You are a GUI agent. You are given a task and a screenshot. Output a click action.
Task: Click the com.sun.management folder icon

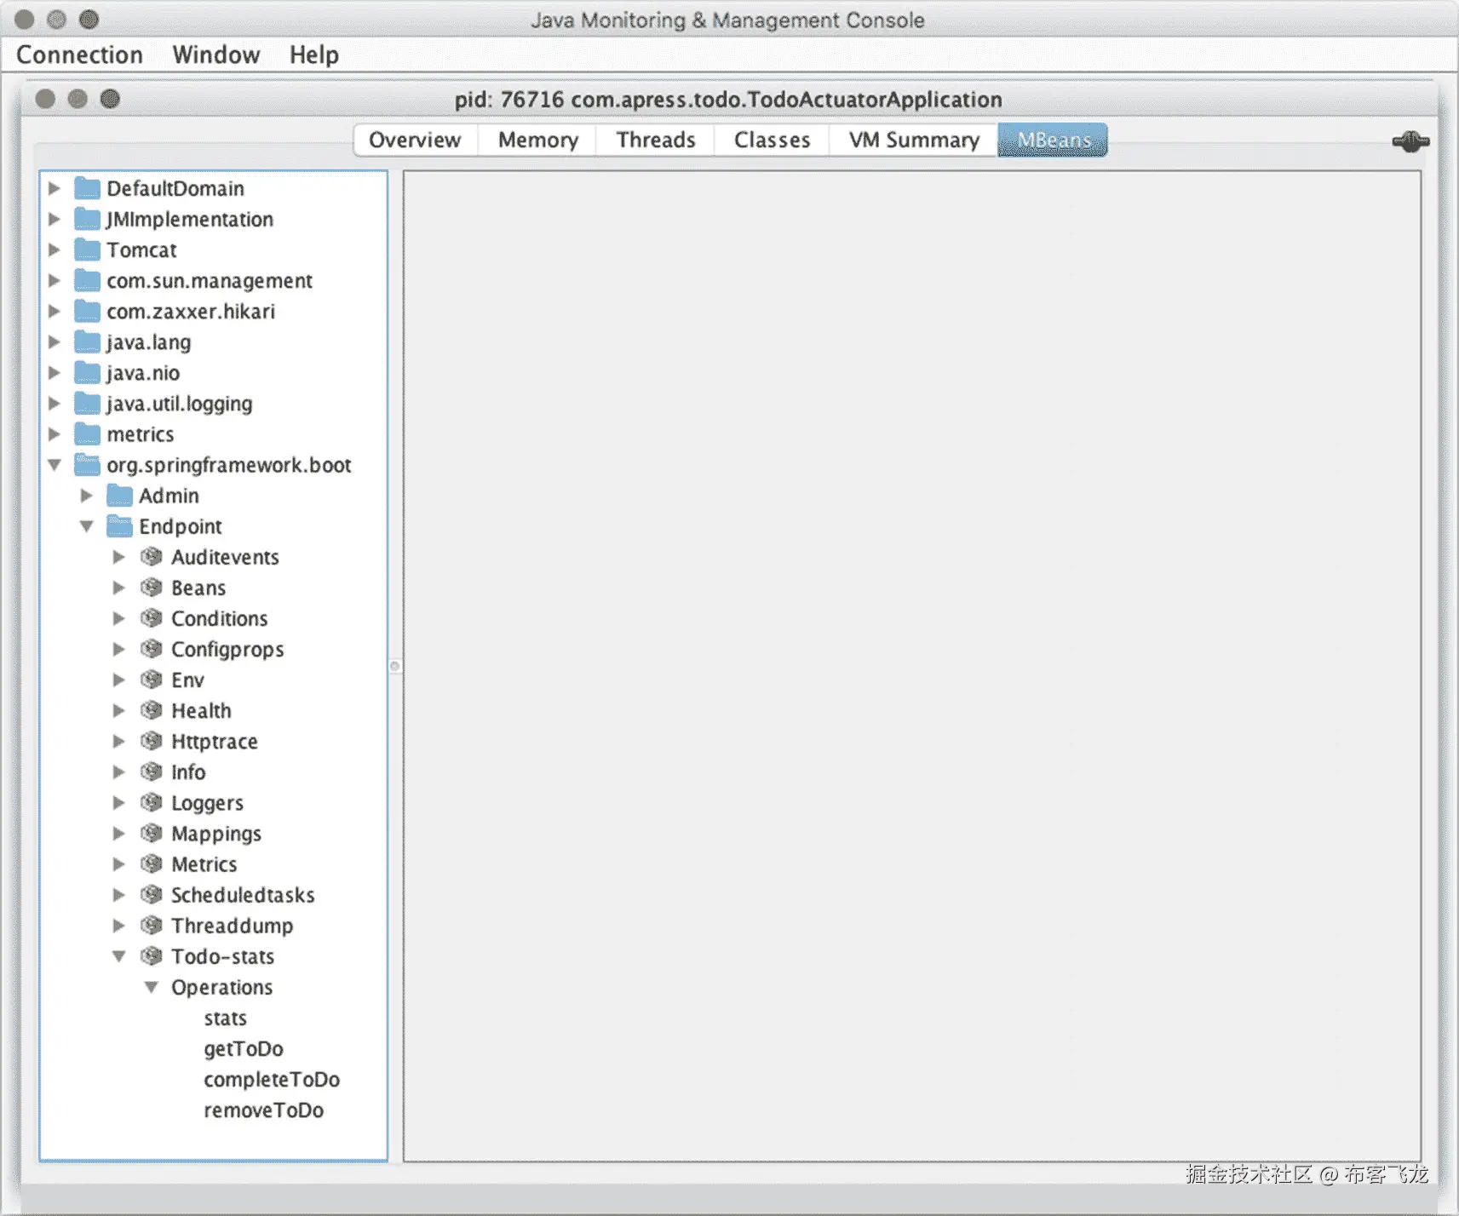pyautogui.click(x=87, y=280)
